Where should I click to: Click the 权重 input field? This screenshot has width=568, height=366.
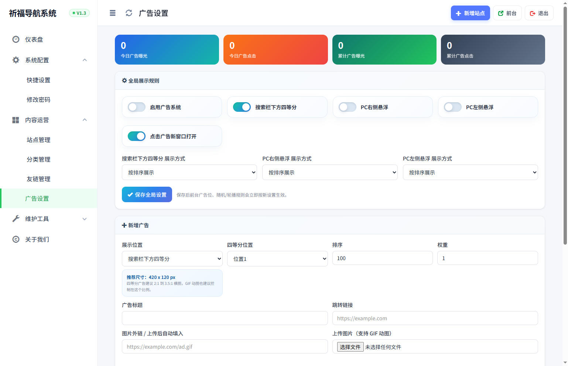pos(487,258)
